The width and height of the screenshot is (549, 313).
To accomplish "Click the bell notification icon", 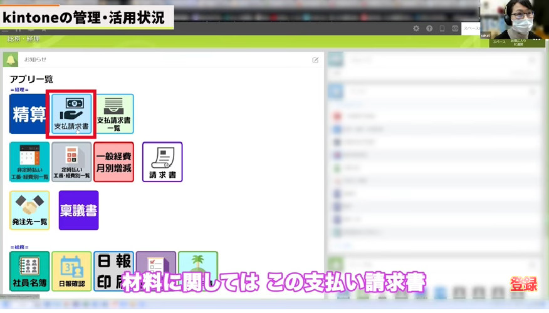I will point(11,60).
